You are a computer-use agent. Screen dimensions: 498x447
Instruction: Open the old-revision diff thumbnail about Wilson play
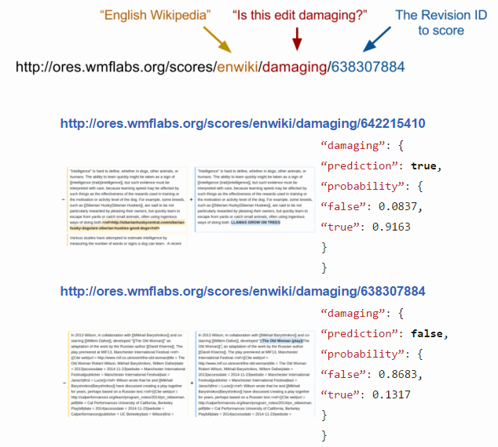coord(128,374)
